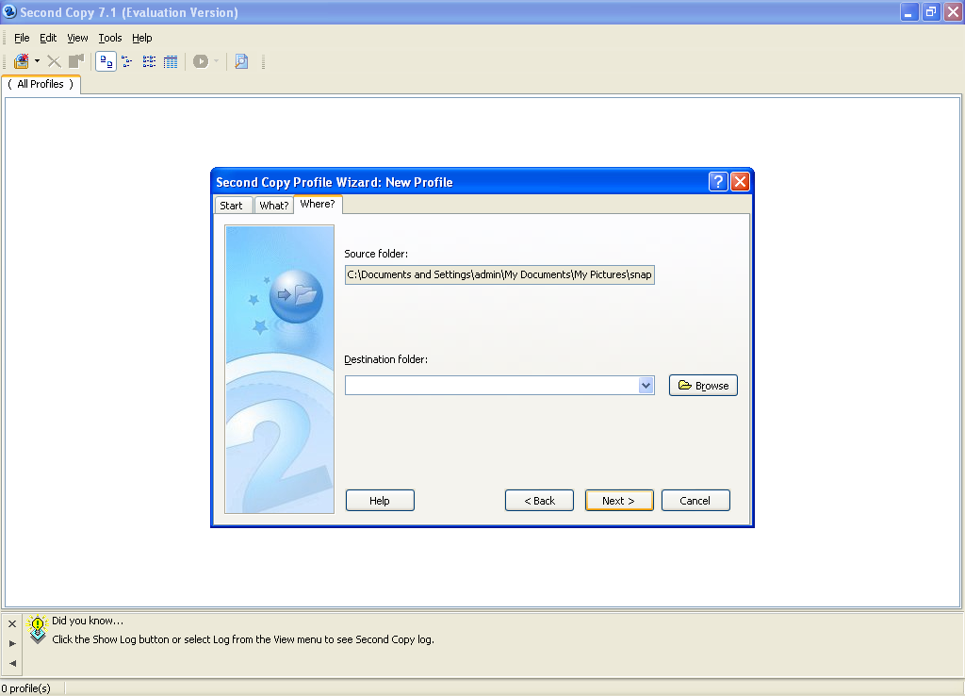Click the Run profile play icon
Screen dimensions: 965x696
[x=201, y=61]
